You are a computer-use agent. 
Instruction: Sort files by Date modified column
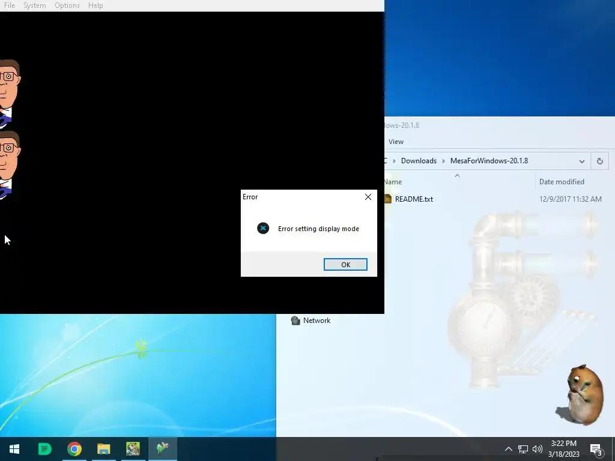(x=562, y=182)
